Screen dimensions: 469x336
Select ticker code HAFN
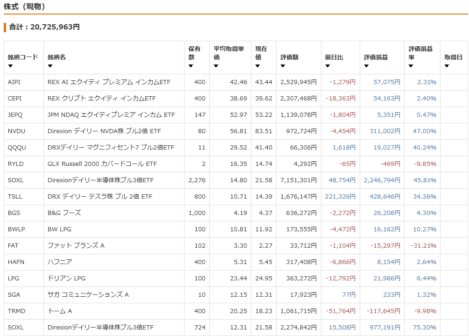click(x=16, y=262)
